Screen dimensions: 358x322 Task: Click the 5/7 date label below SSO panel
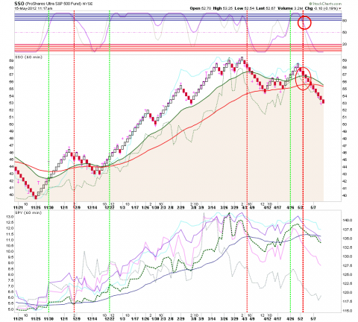(x=314, y=207)
